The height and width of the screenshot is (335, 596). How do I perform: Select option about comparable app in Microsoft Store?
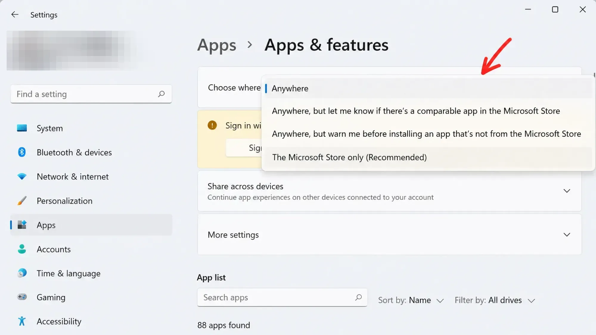tap(428, 111)
